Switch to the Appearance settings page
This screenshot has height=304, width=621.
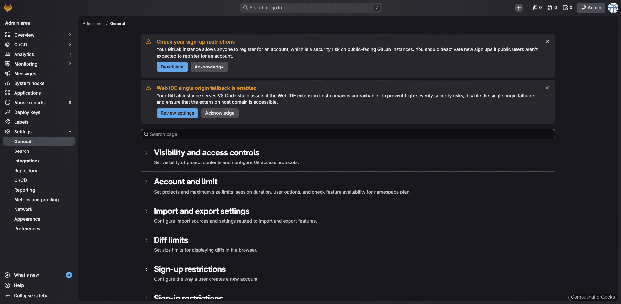coord(27,219)
